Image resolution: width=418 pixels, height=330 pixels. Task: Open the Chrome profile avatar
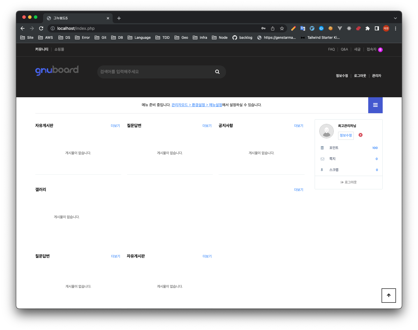(386, 28)
